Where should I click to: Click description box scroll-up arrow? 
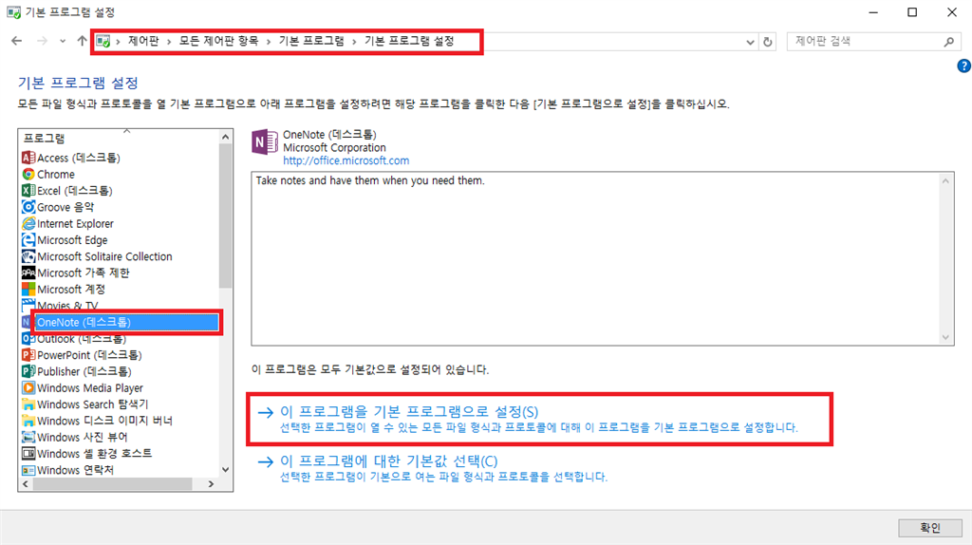945,181
